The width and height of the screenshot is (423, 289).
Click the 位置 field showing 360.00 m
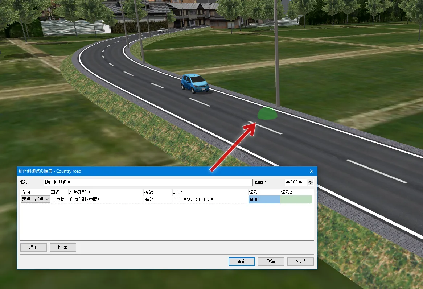pos(295,182)
